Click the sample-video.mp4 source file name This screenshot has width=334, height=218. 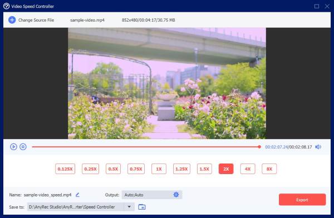coord(87,20)
